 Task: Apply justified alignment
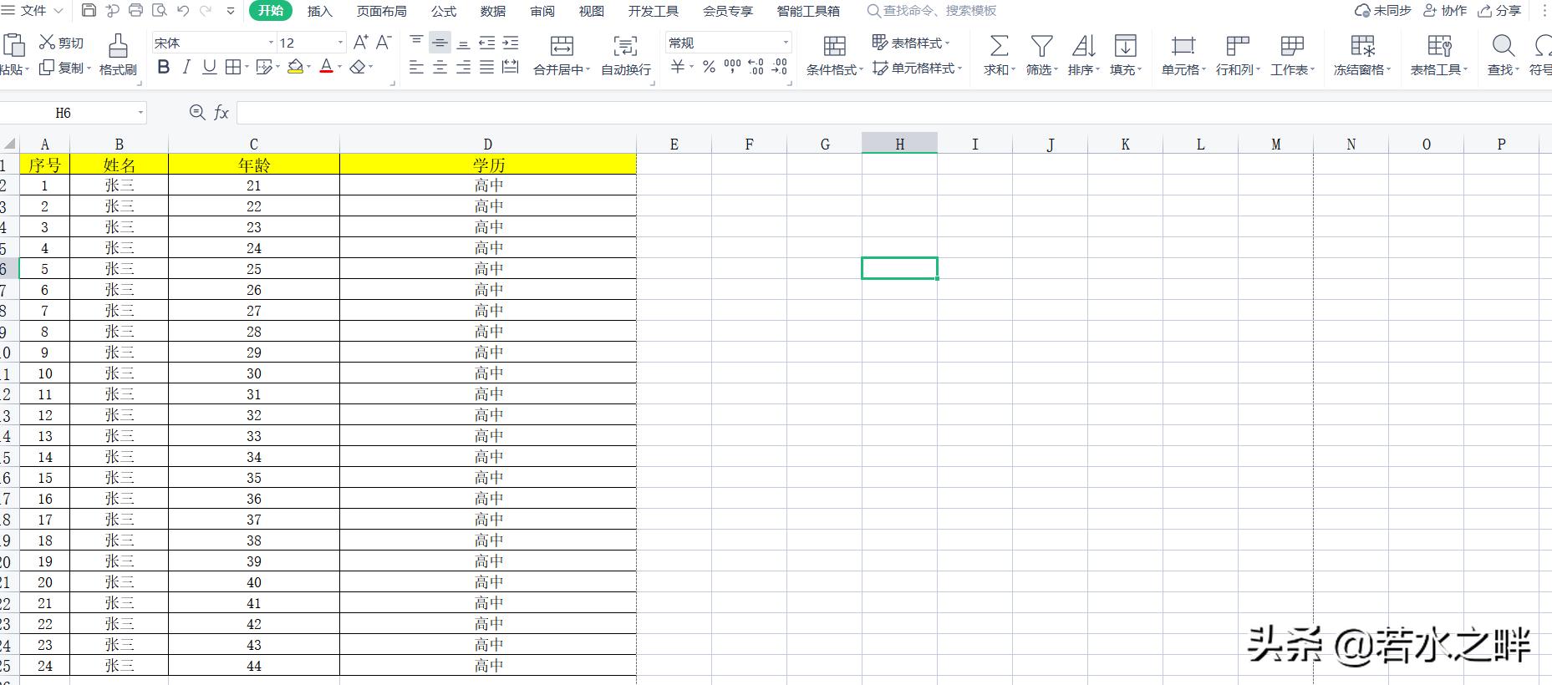coord(486,67)
